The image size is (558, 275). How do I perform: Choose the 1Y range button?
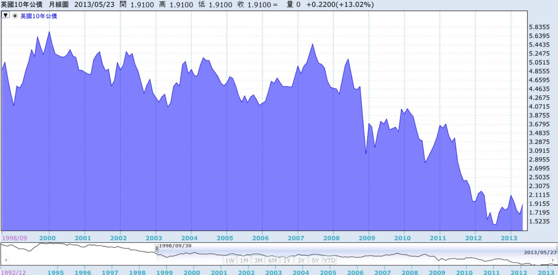[x=287, y=260]
